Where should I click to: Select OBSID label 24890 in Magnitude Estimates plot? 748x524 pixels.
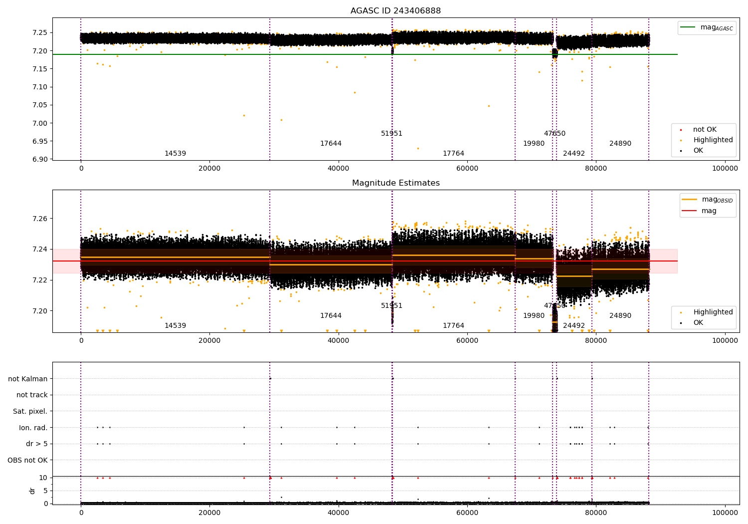(620, 316)
